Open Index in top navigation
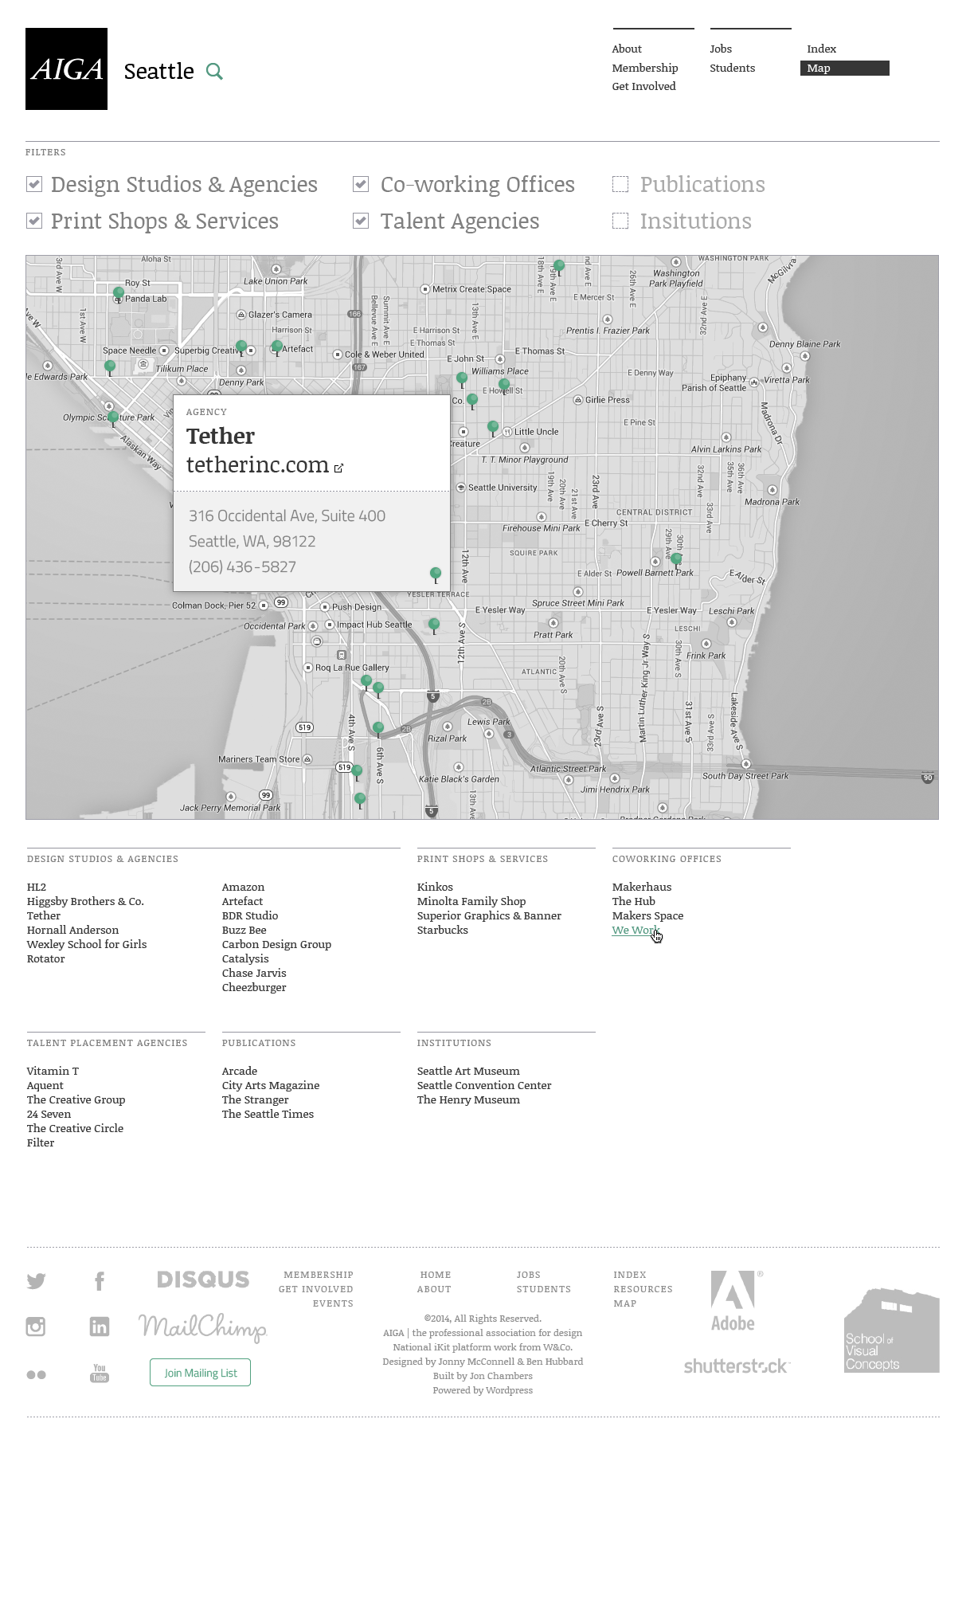 [x=822, y=49]
